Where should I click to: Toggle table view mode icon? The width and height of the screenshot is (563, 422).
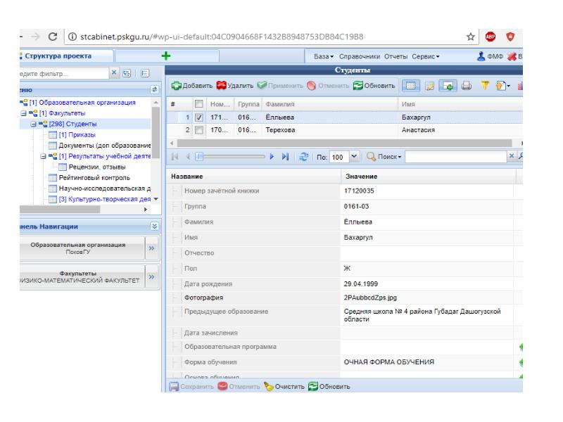(410, 86)
